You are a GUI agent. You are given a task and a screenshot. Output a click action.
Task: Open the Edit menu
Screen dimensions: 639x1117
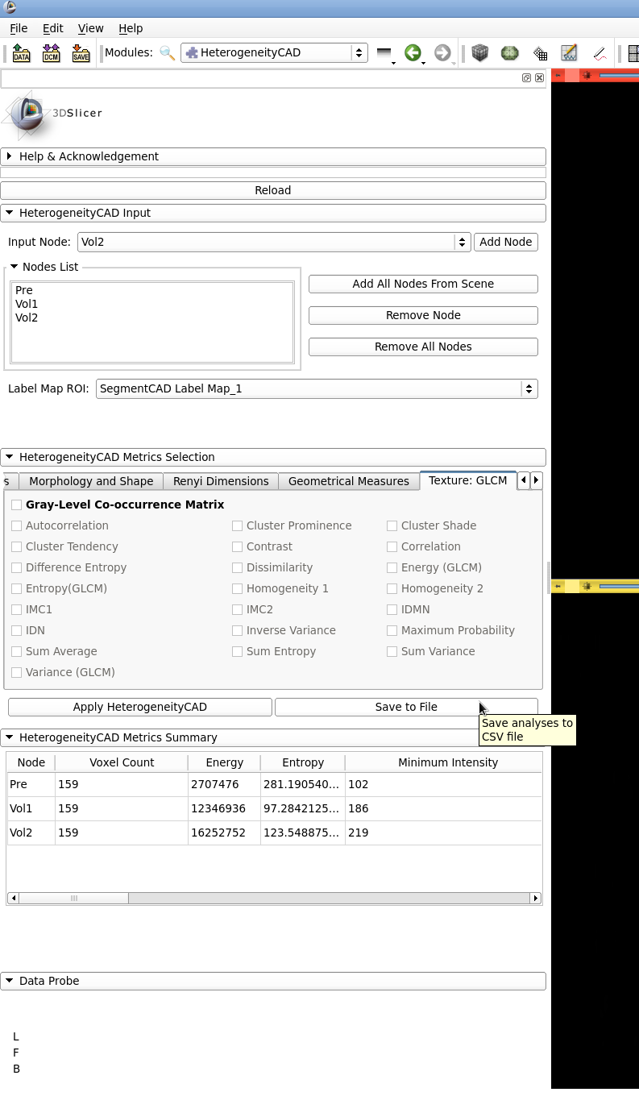coord(52,28)
